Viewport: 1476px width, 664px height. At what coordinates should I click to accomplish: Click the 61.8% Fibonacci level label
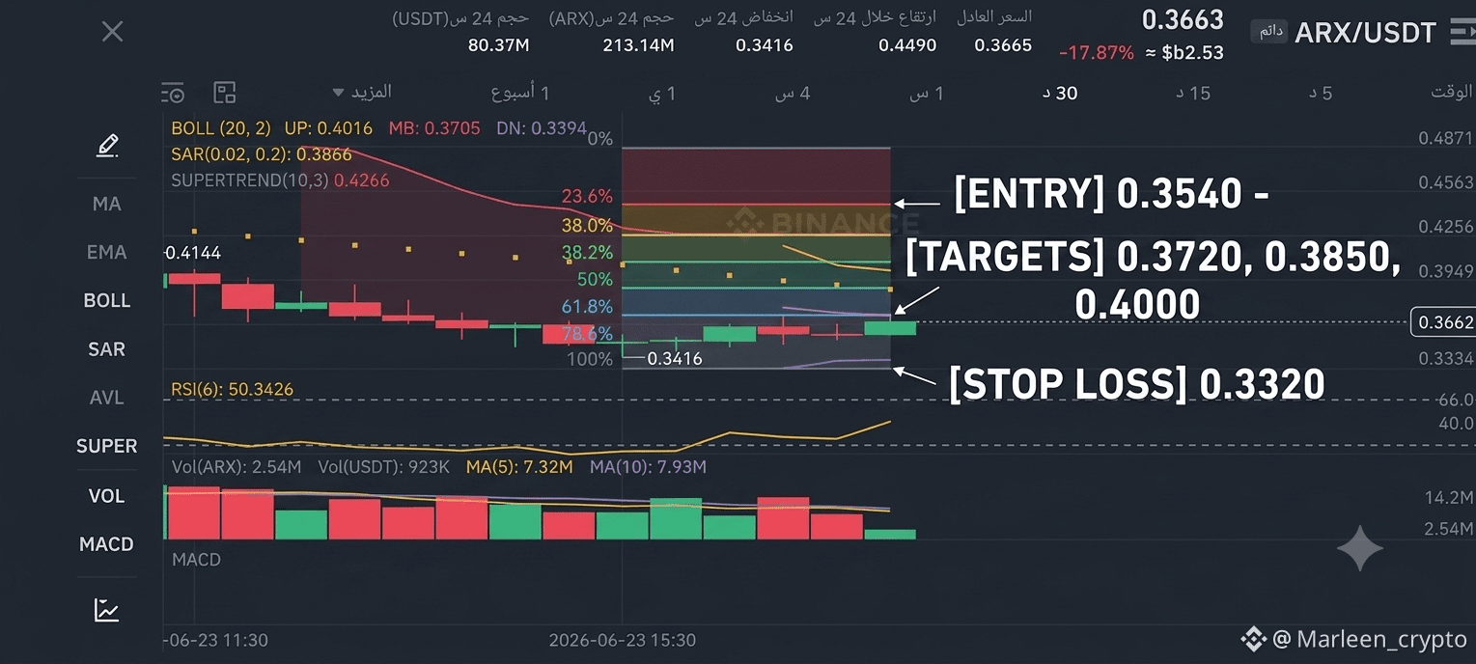coord(587,307)
